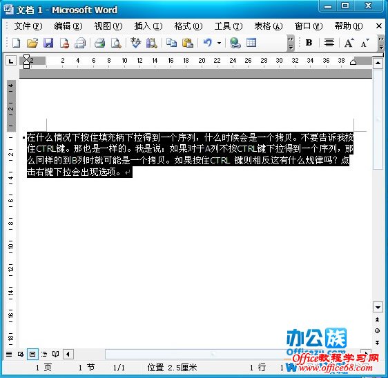This screenshot has width=388, height=378.
Task: Click the right indent marker on the ruler
Action: [x=353, y=62]
